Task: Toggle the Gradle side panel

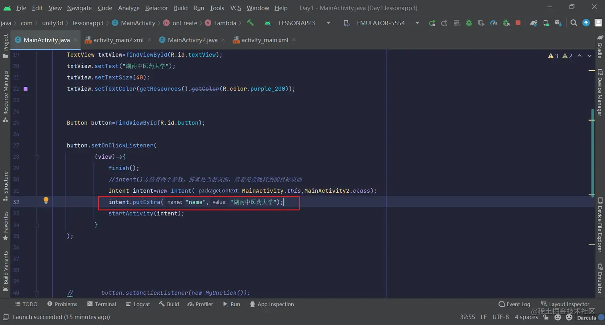Action: (600, 46)
